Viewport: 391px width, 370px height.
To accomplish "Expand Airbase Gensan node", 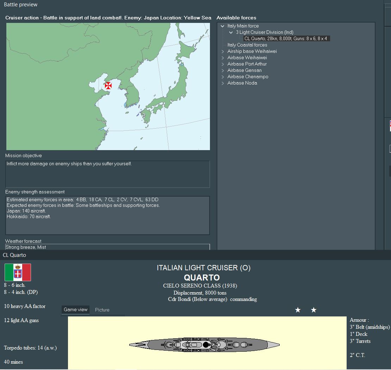I will 223,70.
